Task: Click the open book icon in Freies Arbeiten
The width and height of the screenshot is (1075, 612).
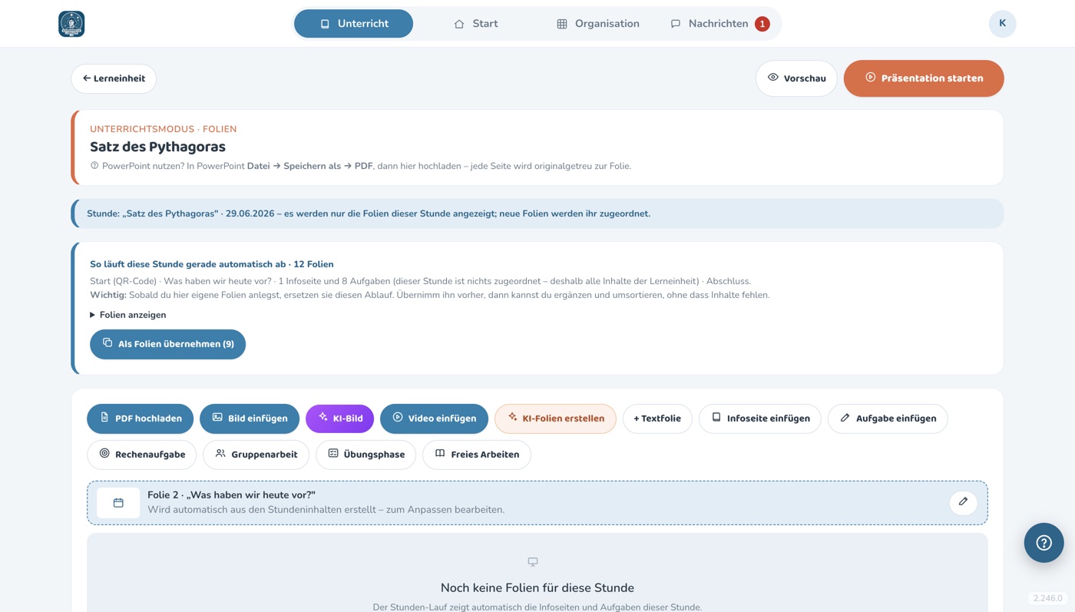Action: (x=440, y=454)
